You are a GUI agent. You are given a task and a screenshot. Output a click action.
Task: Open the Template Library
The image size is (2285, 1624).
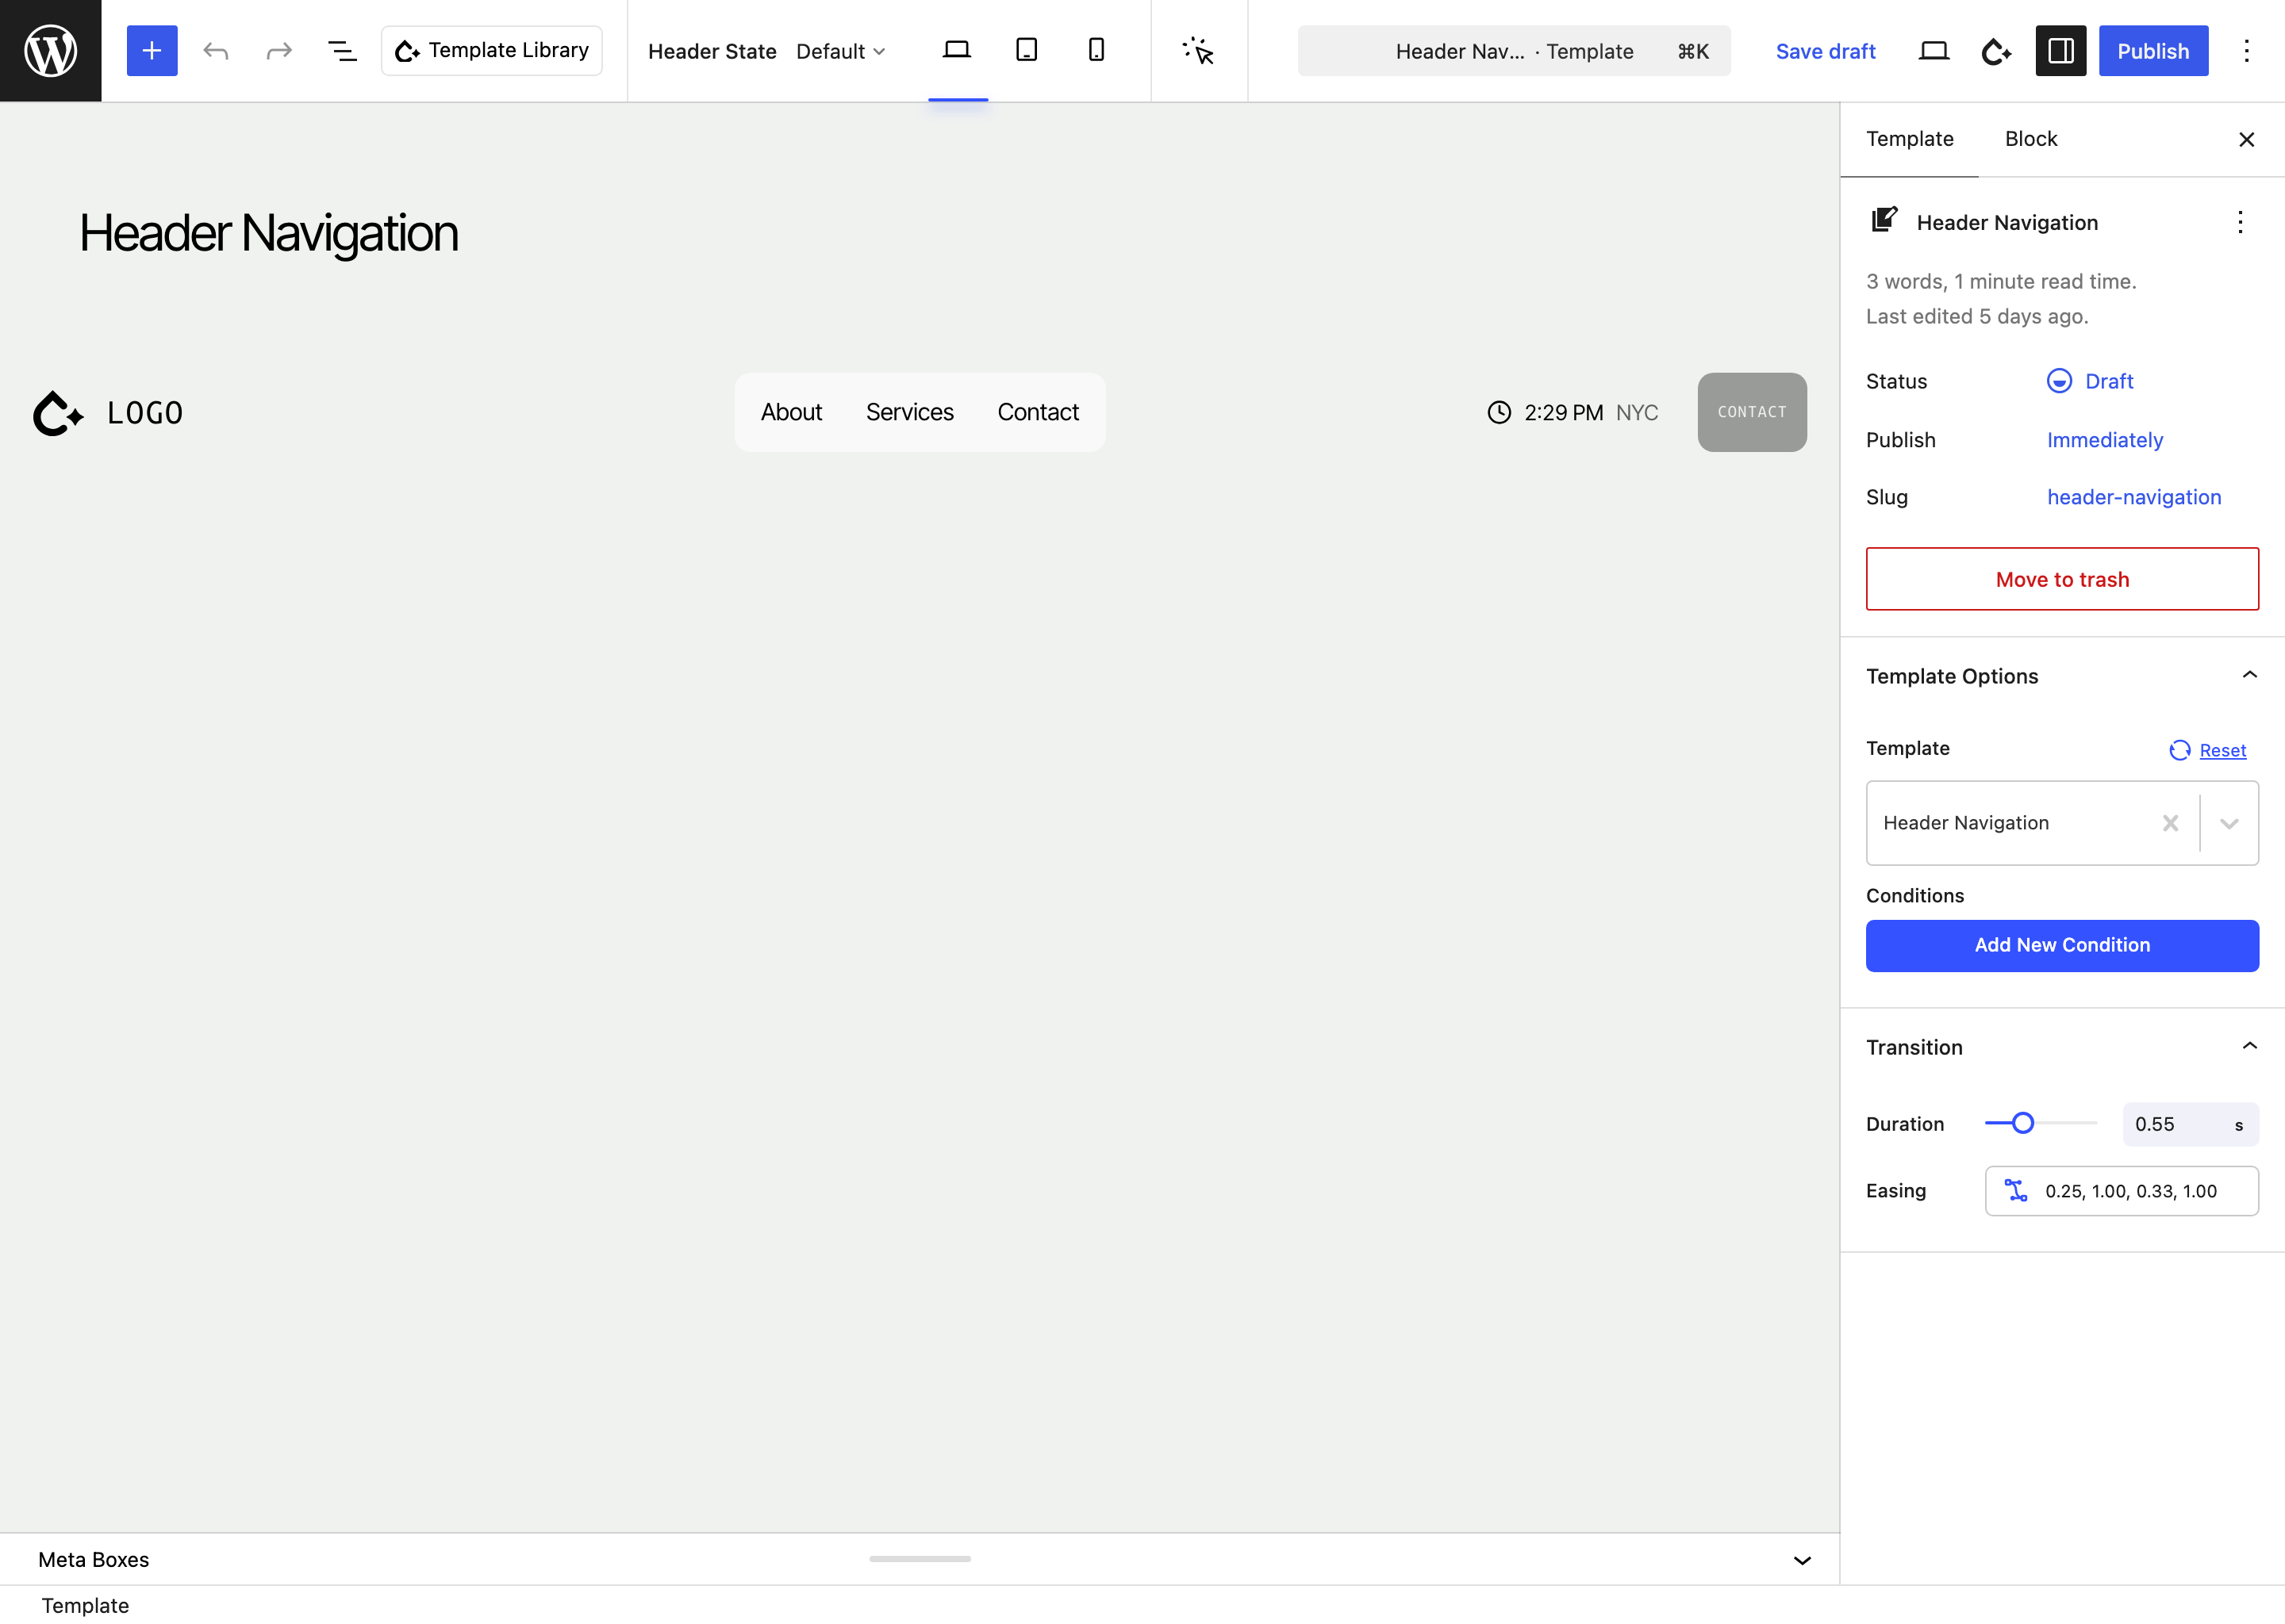coord(491,50)
